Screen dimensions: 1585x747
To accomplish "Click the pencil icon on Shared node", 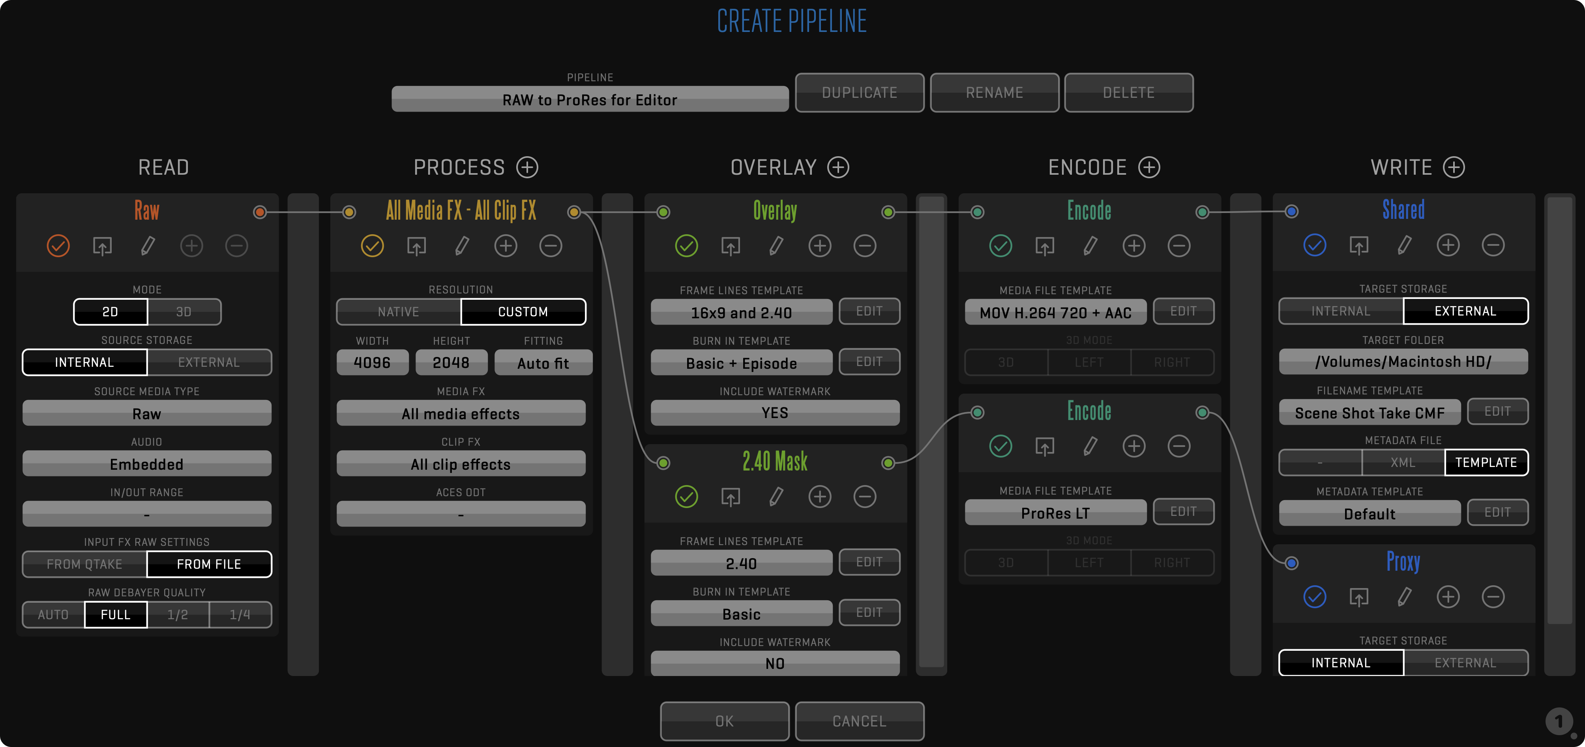I will [1404, 246].
